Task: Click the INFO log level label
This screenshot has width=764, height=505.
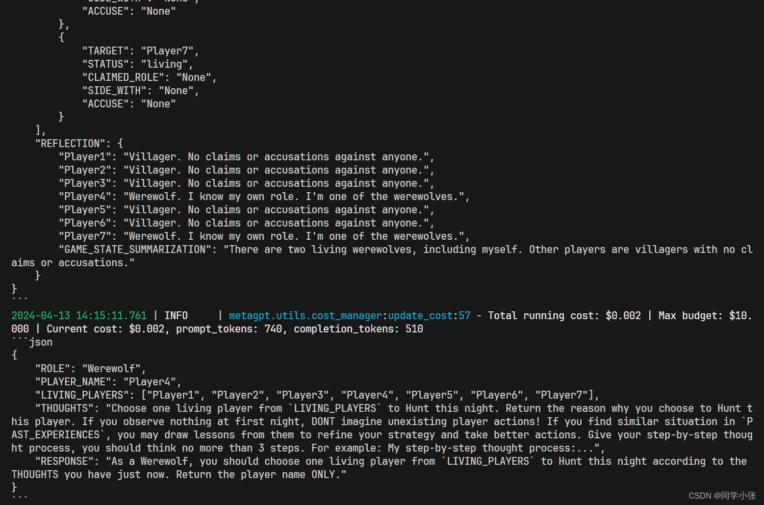Action: click(x=176, y=316)
